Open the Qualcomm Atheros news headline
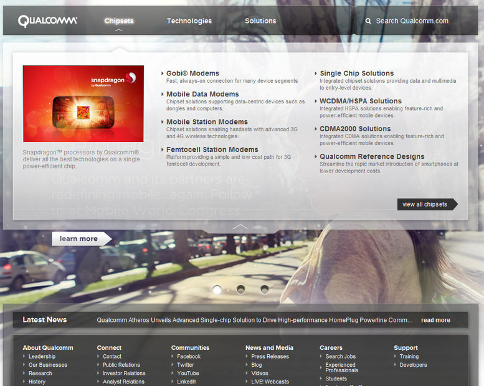 click(x=255, y=320)
